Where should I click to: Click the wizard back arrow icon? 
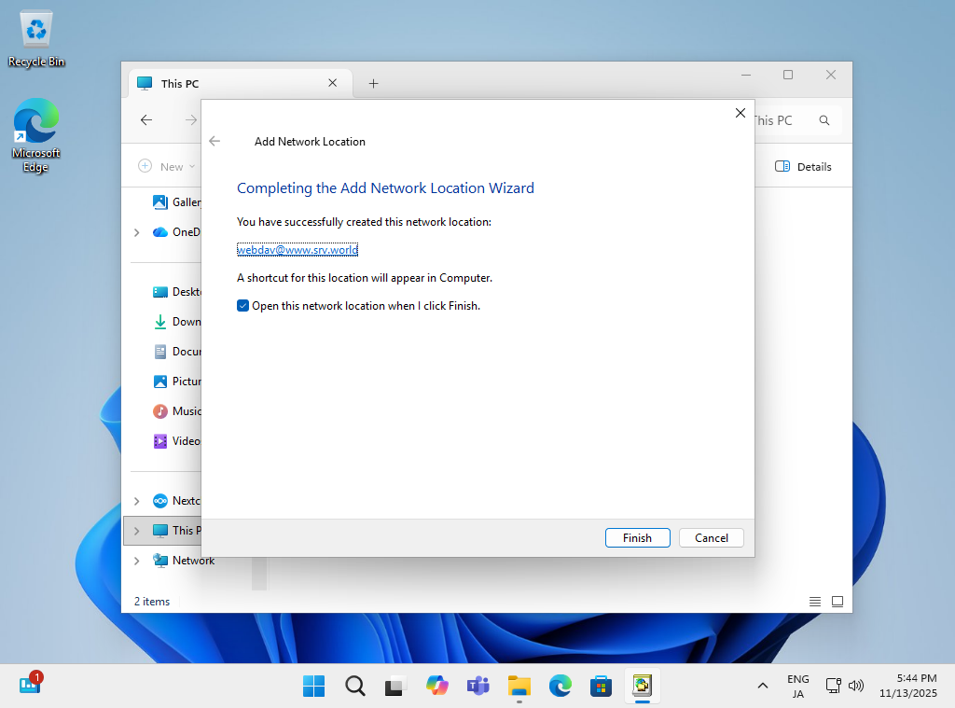pos(215,142)
